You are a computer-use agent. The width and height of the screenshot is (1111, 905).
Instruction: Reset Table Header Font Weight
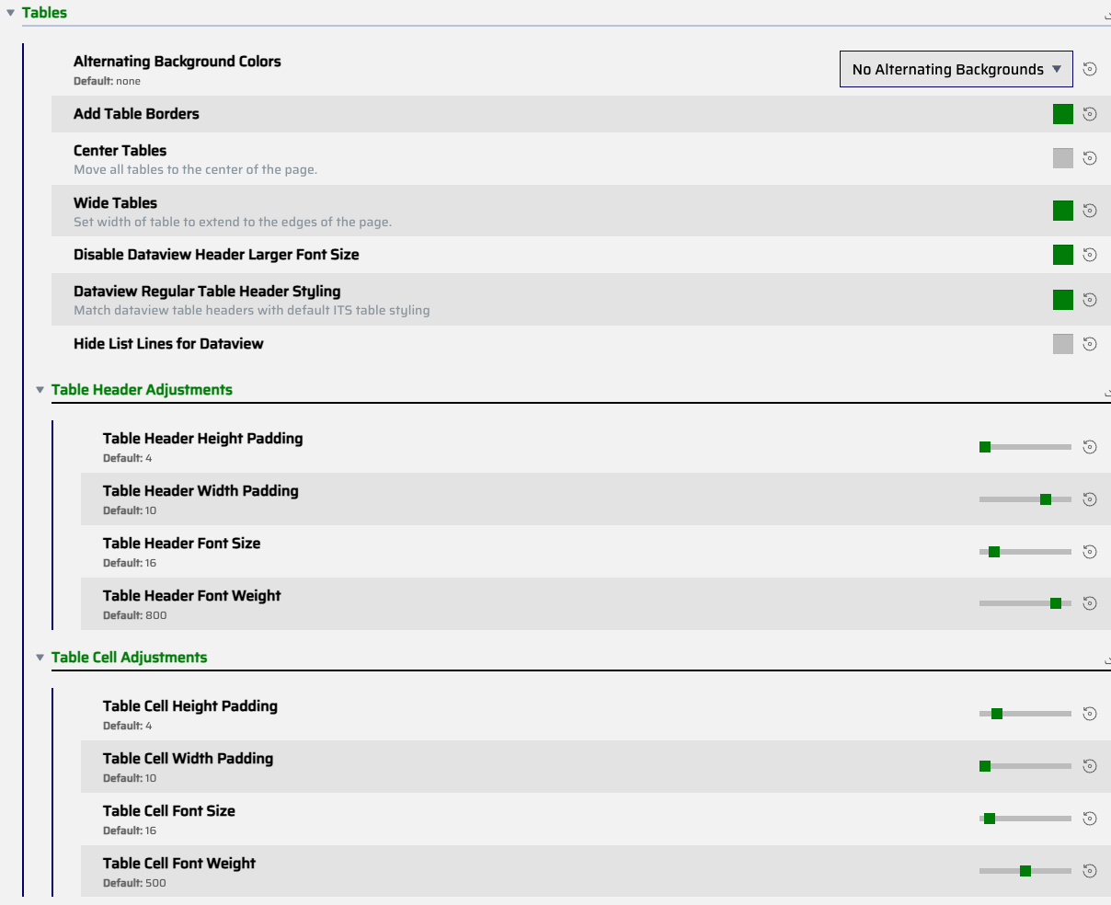[x=1090, y=603]
